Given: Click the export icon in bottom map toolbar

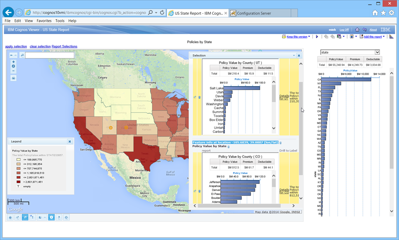Looking at the screenshot, I should click(18, 218).
